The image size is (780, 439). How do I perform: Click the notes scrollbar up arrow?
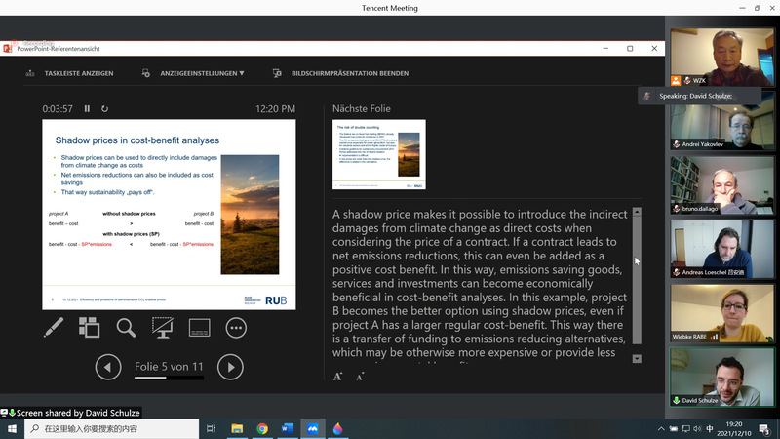tap(637, 212)
